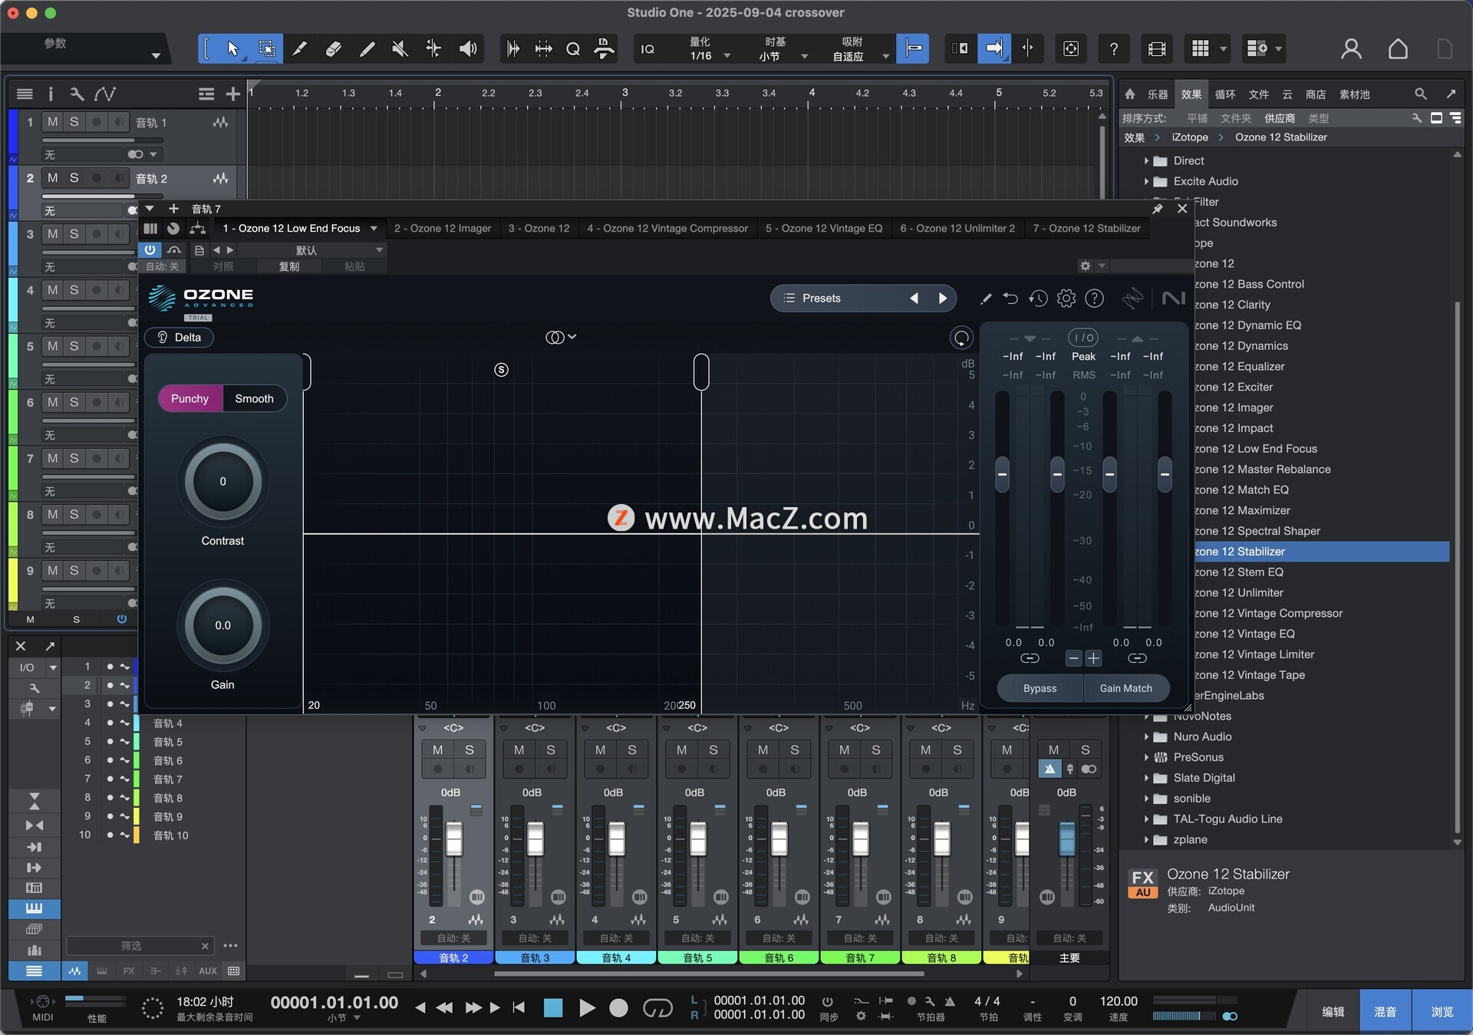1473x1035 pixels.
Task: Click 复制 copy button in plugin header
Action: [x=288, y=266]
